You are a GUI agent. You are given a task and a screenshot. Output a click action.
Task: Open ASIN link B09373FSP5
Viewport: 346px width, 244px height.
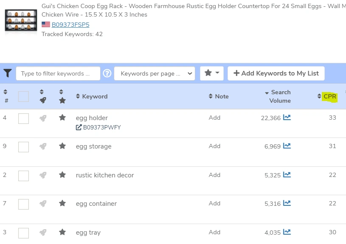70,25
